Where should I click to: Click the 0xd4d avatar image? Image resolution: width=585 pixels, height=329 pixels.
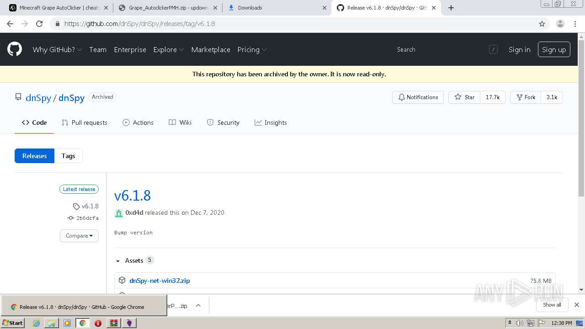pos(119,213)
